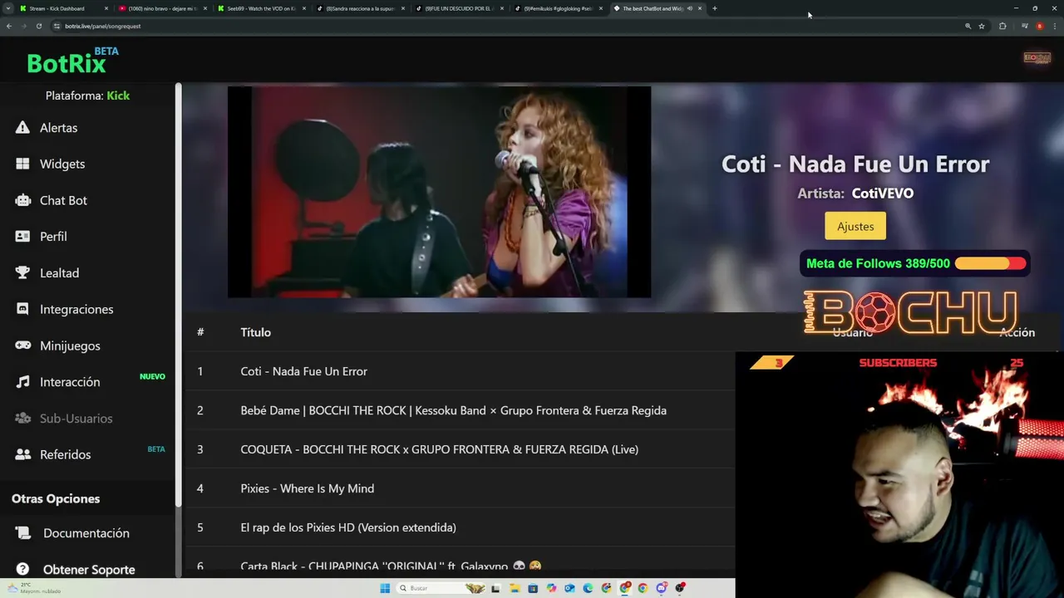Viewport: 1064px width, 598px height.
Task: Switch to the nino bravo YouTube tab
Action: (x=161, y=8)
